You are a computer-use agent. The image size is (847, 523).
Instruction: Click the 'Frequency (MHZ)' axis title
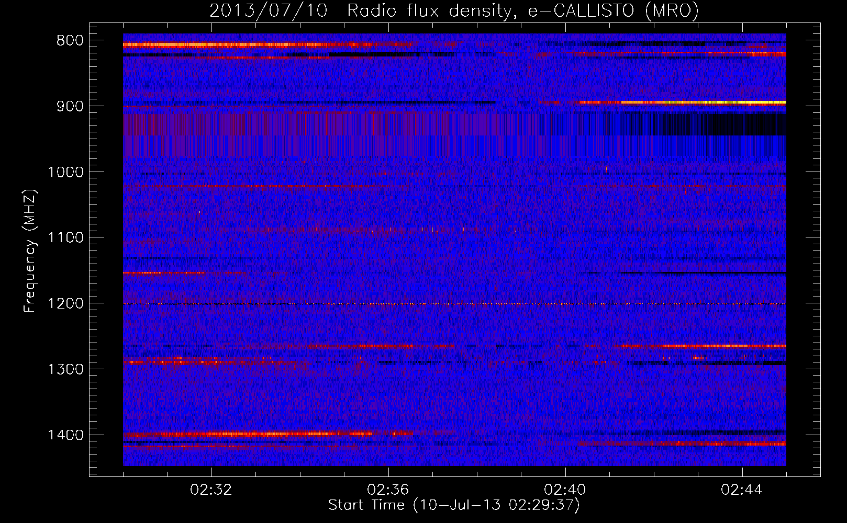coord(30,251)
